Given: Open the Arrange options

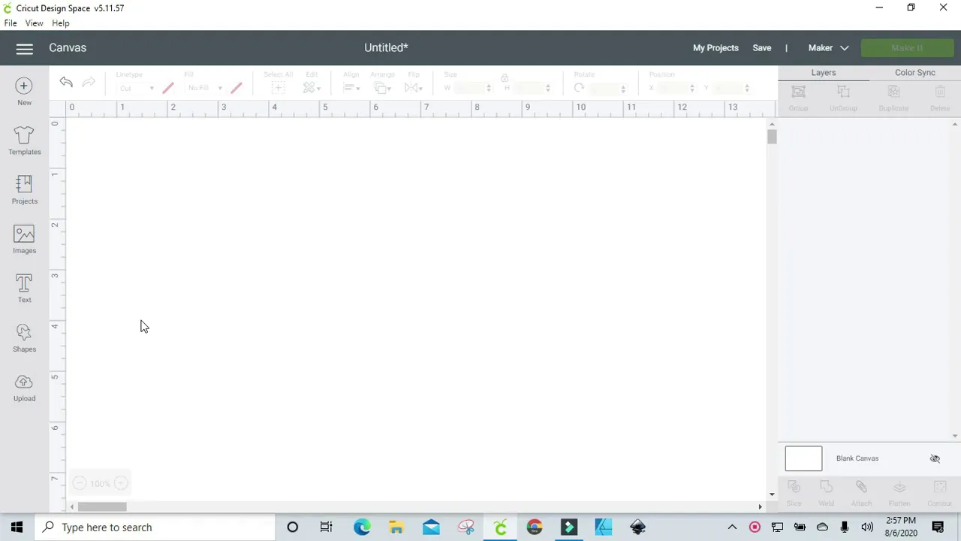Looking at the screenshot, I should (382, 88).
